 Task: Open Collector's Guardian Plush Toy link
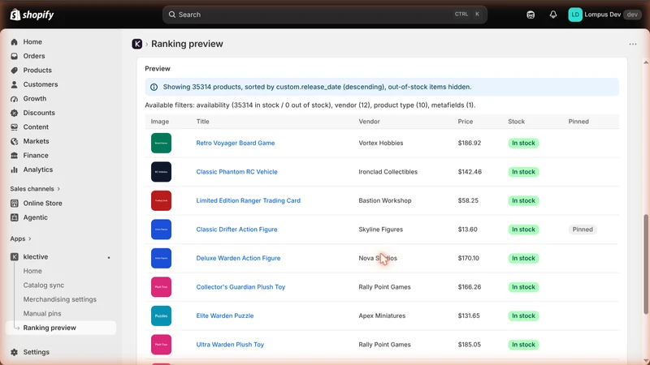pos(240,287)
